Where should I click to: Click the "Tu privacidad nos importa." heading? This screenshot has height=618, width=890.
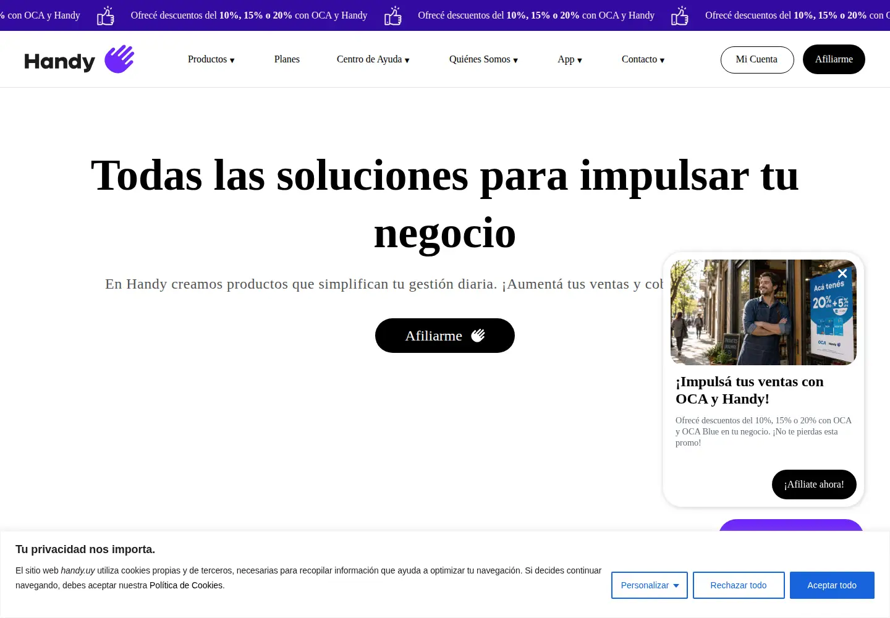click(85, 549)
